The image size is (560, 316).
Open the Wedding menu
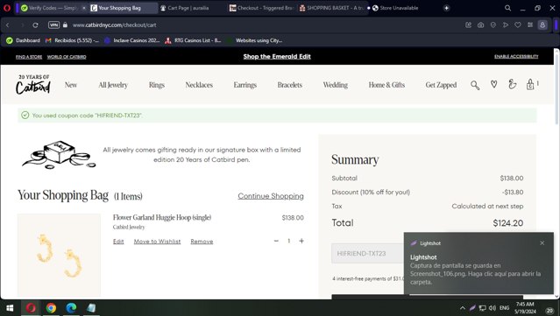pos(335,85)
